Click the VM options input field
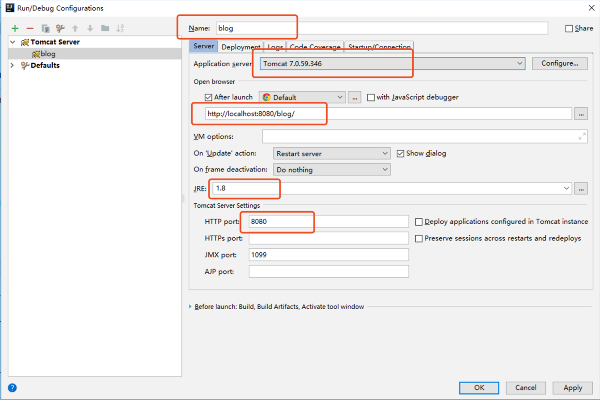This screenshot has height=400, width=600. (x=425, y=137)
